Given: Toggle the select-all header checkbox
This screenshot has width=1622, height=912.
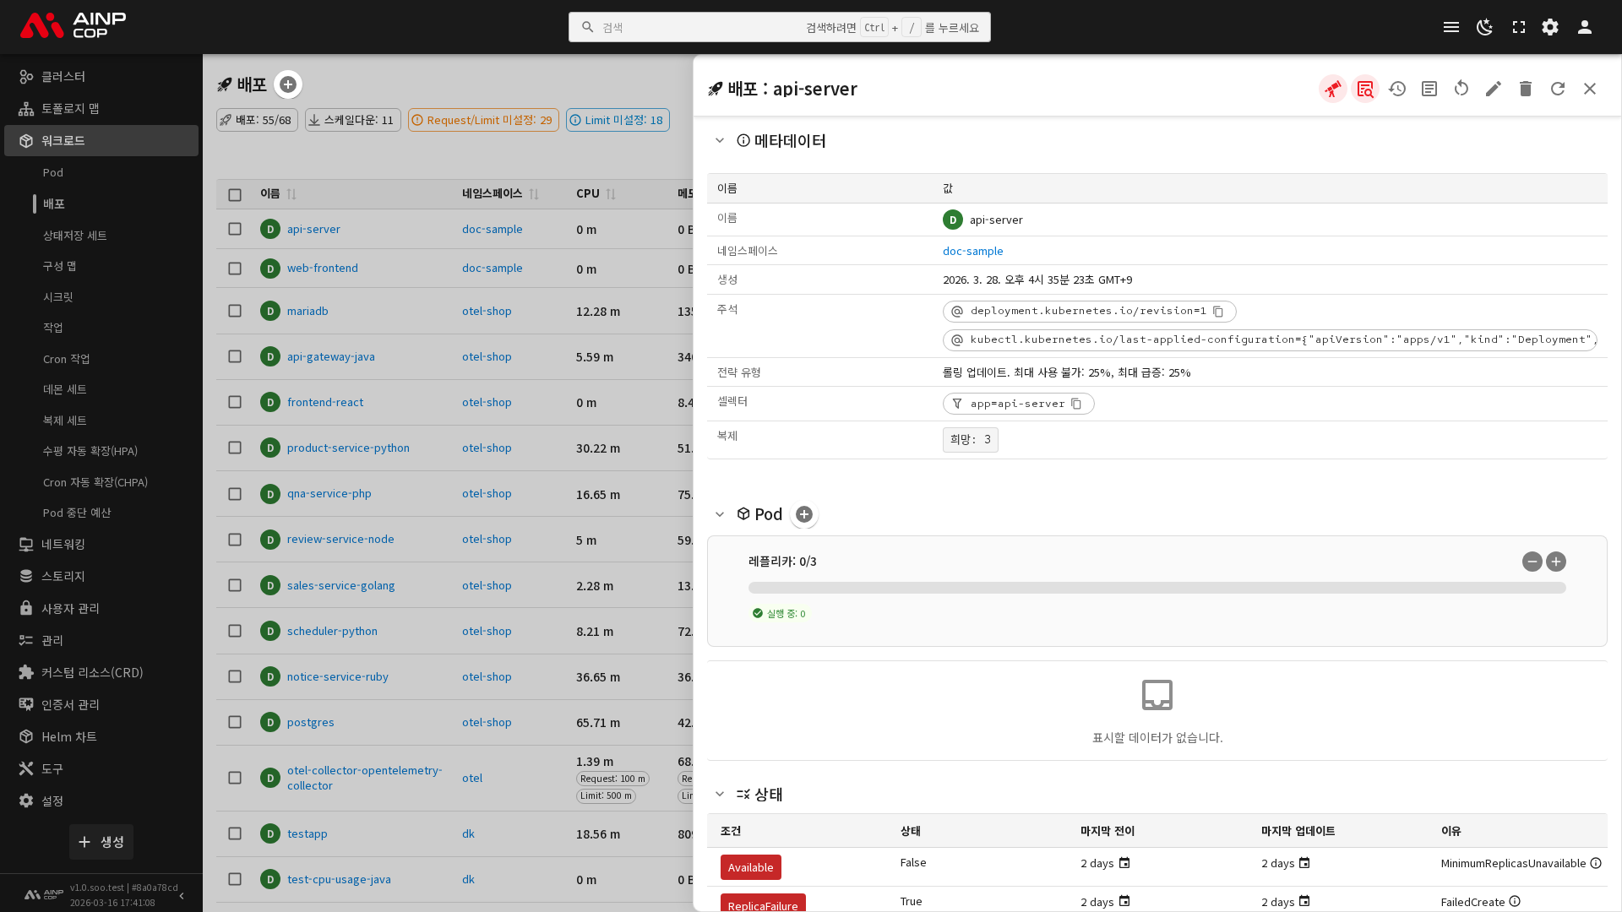Looking at the screenshot, I should pos(235,194).
